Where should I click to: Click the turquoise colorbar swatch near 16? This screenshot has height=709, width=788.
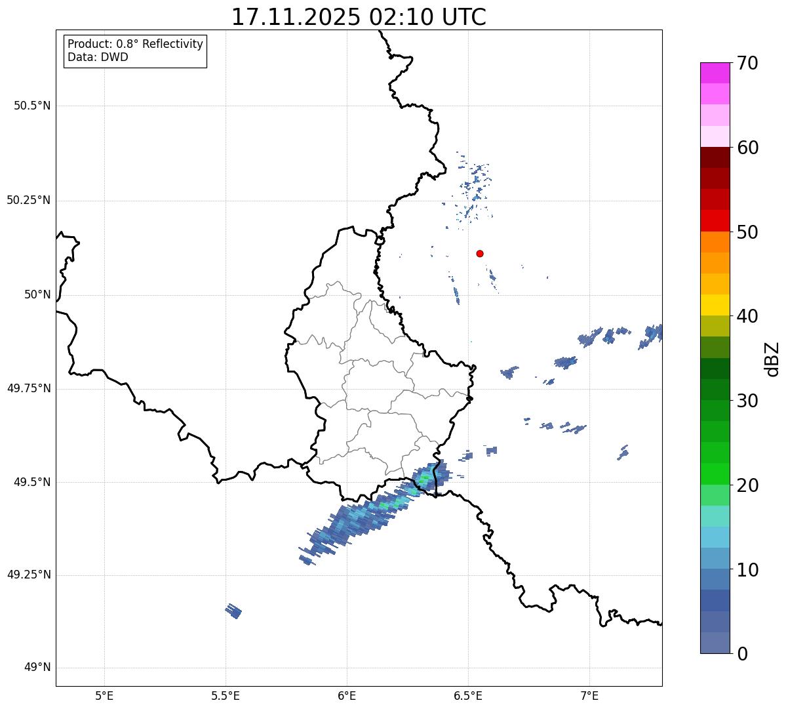coord(715,516)
